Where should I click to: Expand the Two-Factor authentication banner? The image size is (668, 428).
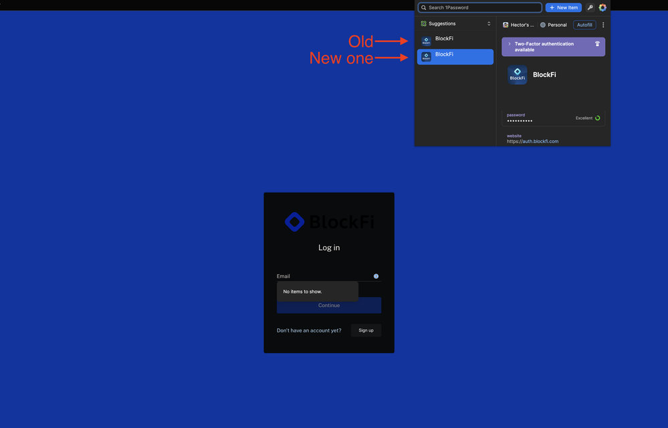pyautogui.click(x=510, y=44)
